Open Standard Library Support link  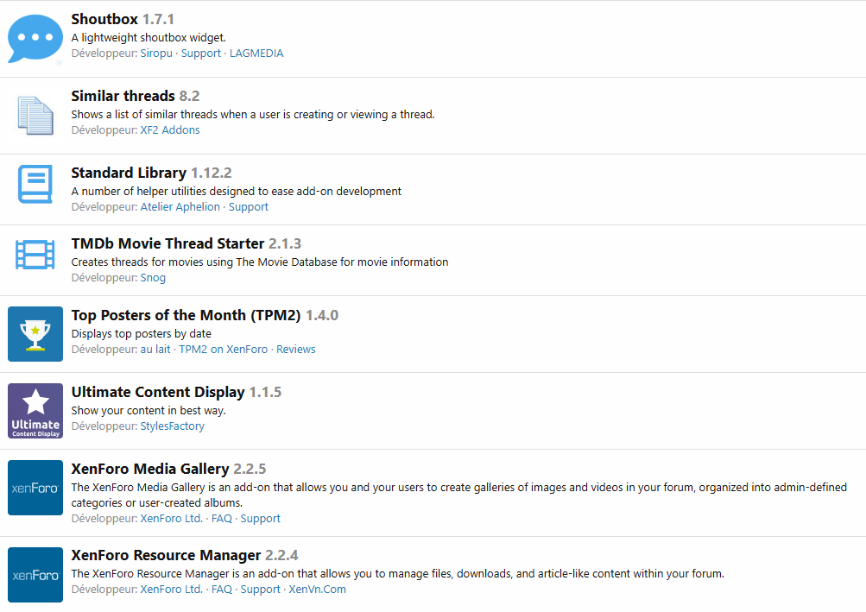coord(249,207)
